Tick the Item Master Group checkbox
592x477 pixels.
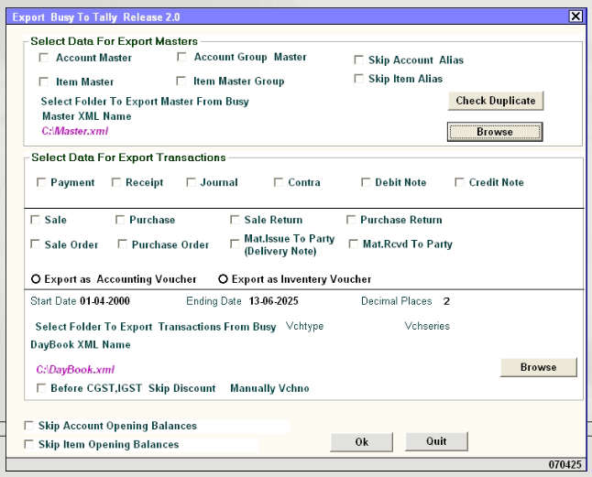pyautogui.click(x=181, y=81)
